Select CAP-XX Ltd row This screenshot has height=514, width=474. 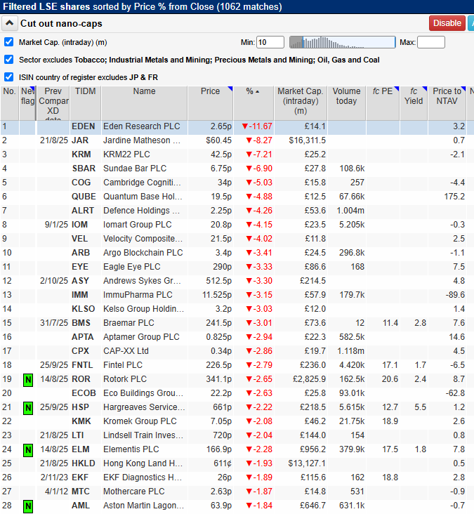pos(126,351)
